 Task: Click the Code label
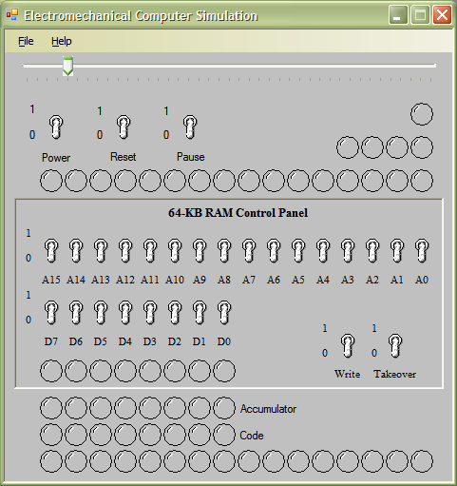[x=252, y=436]
